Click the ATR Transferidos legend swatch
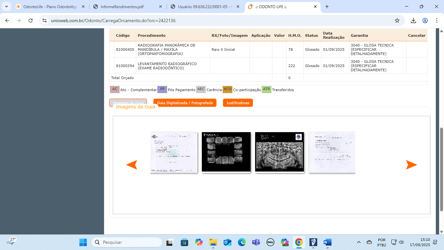444x250 pixels. pyautogui.click(x=267, y=90)
